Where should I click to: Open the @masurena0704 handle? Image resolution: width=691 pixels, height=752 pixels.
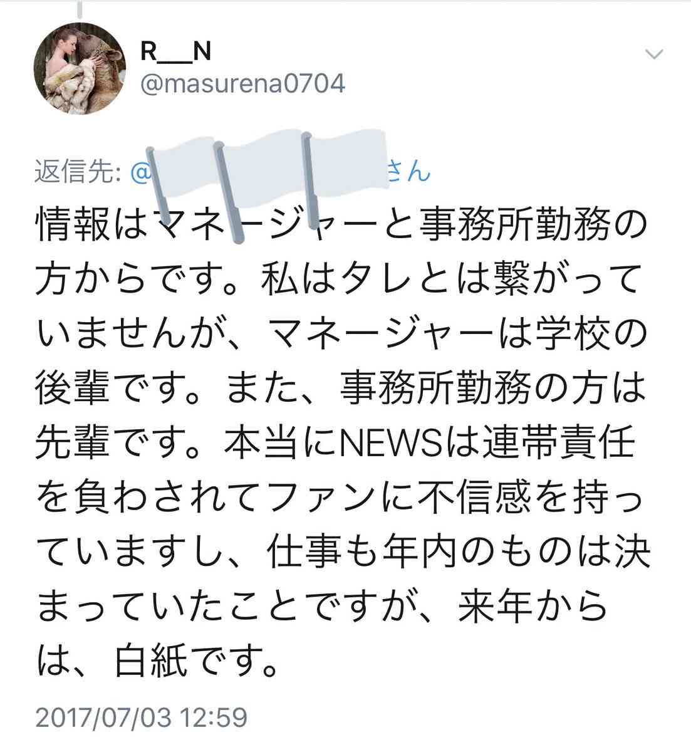243,83
